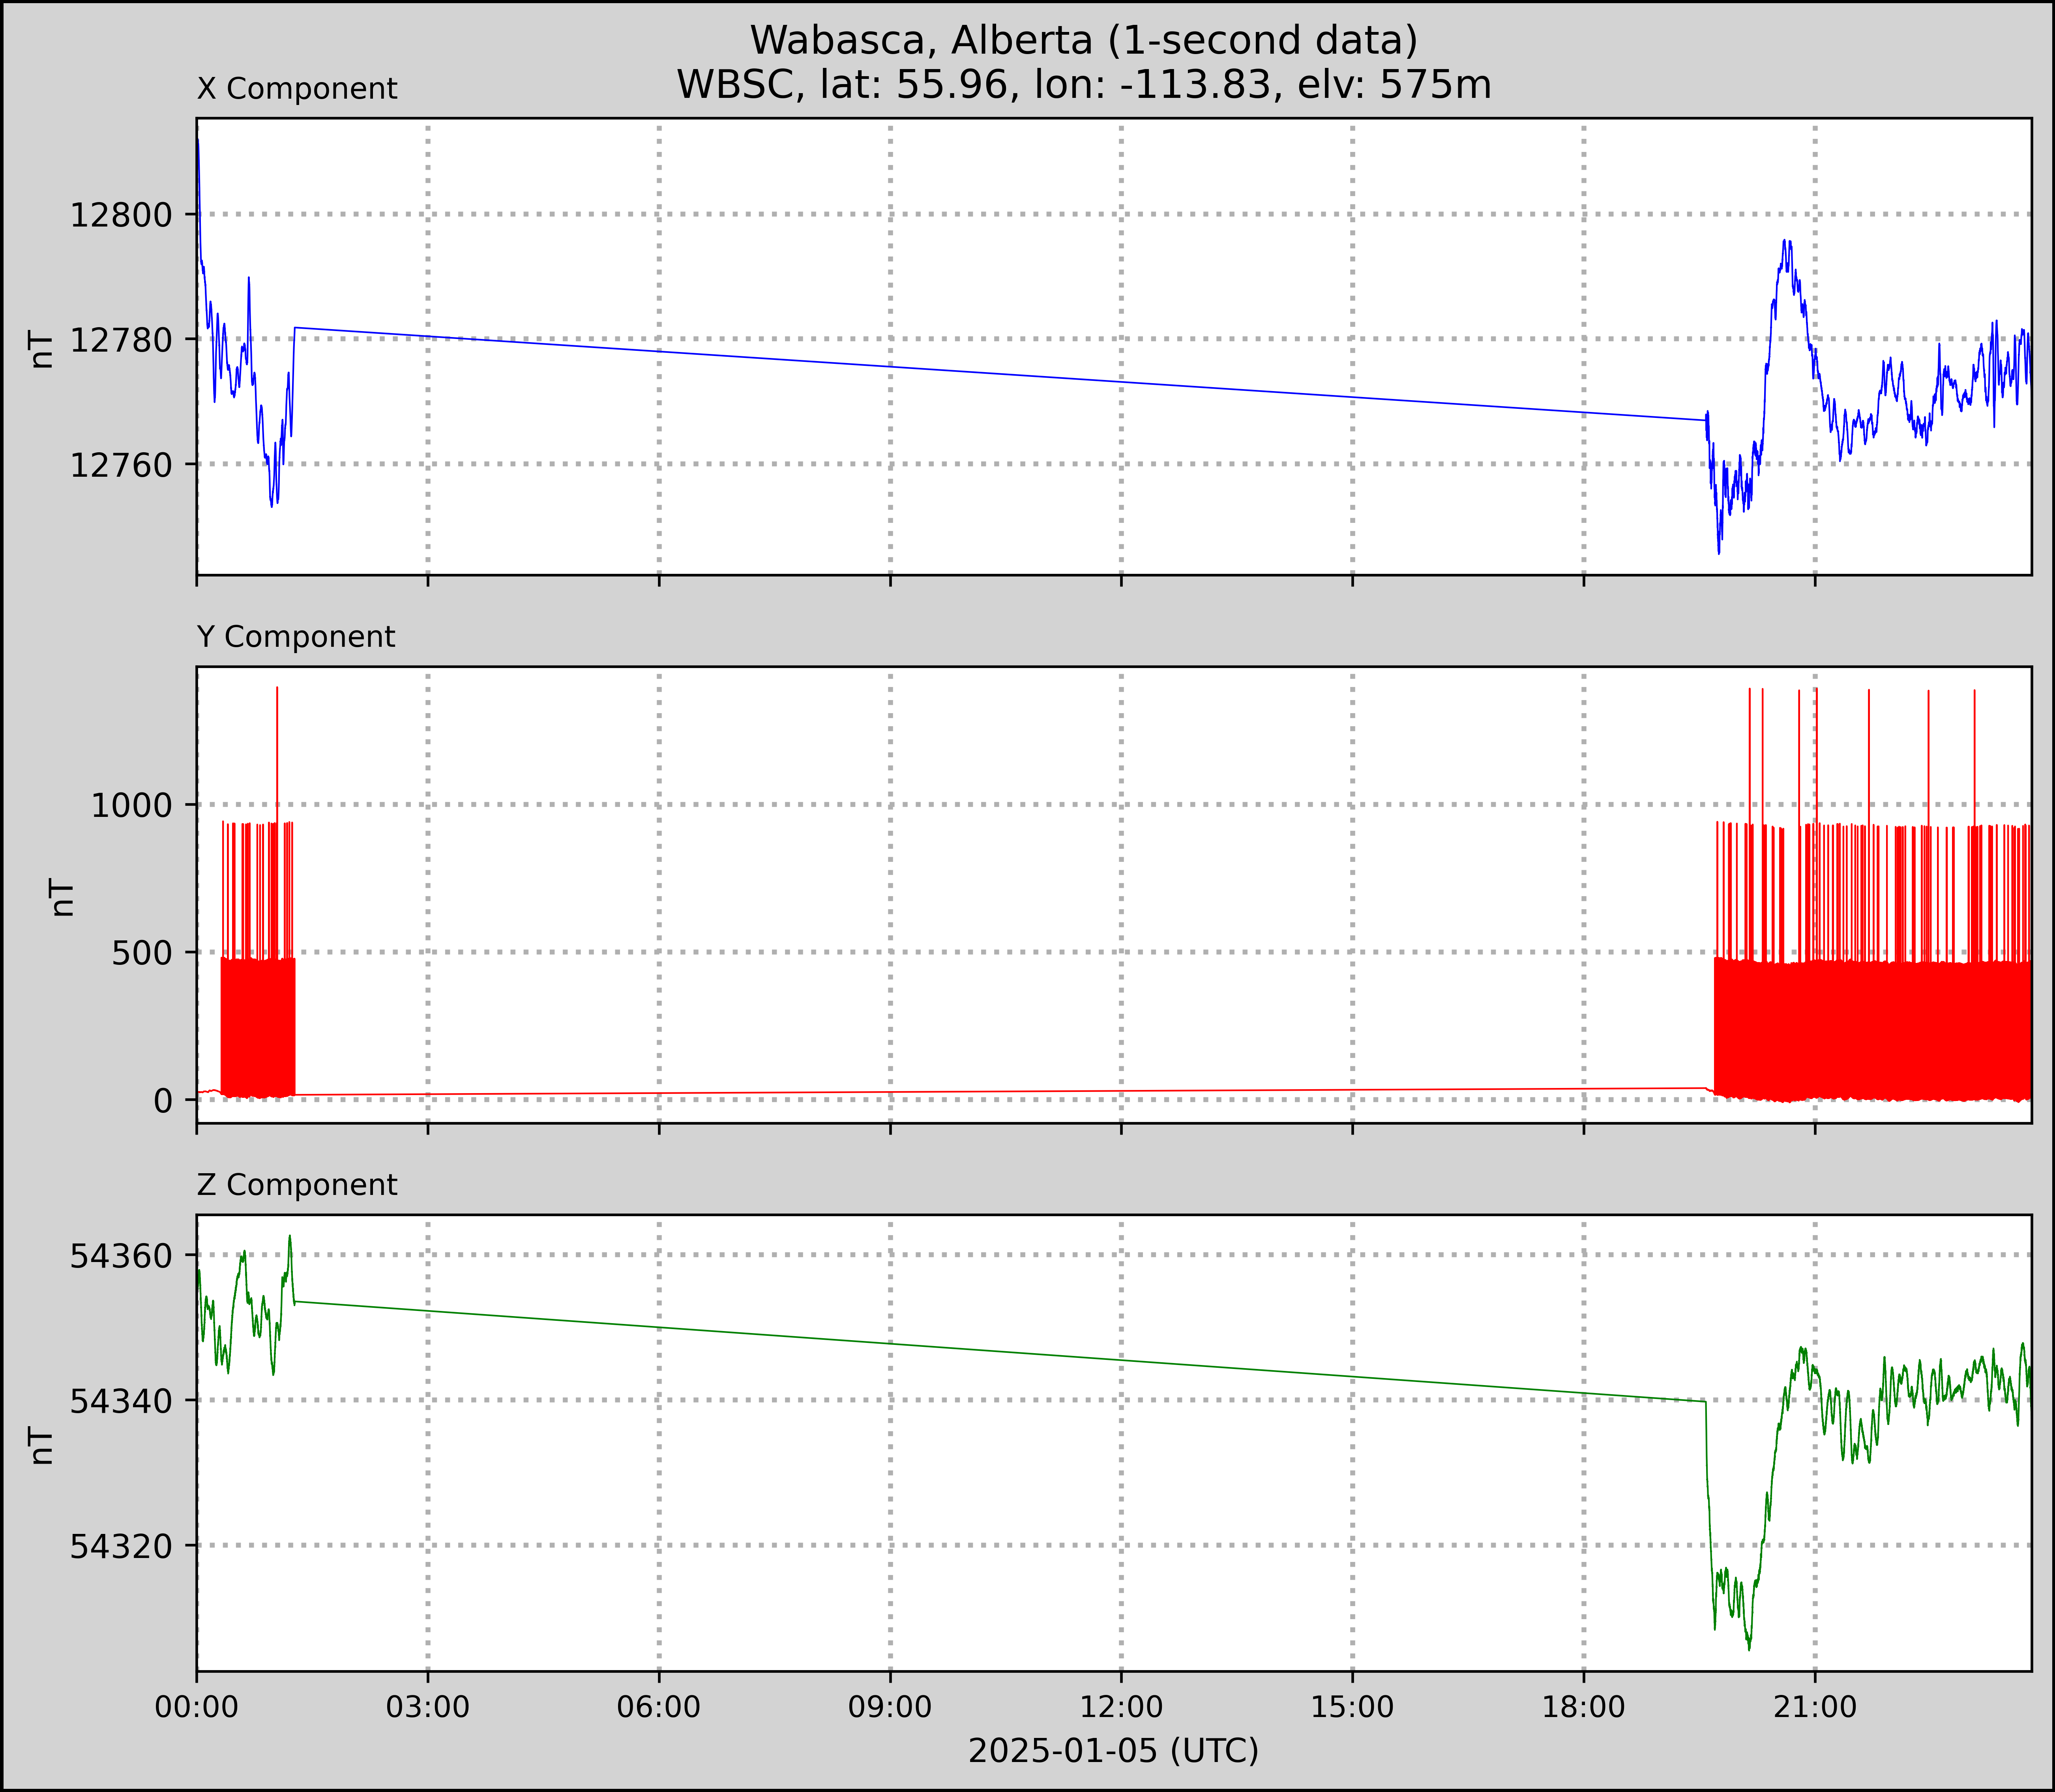2055x1792 pixels.
Task: Click the 12:00 time tick label
Action: (1121, 1707)
